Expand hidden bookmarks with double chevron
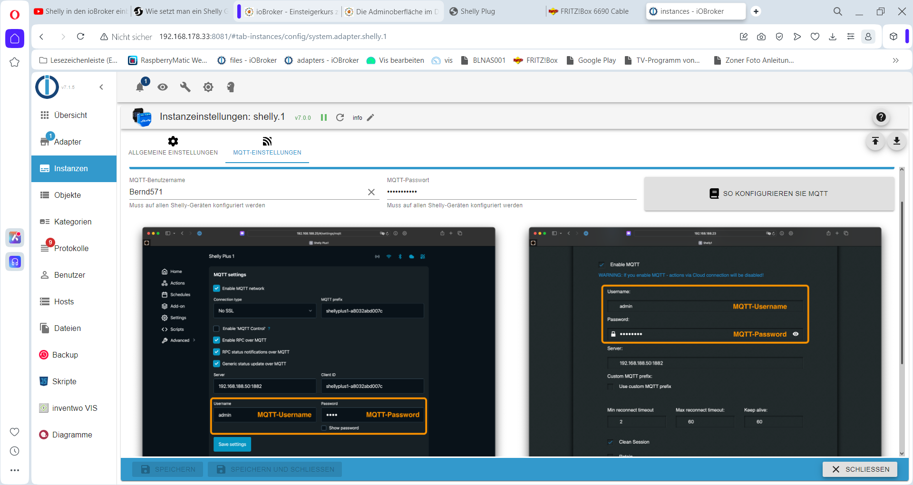This screenshot has height=485, width=913. [x=895, y=60]
